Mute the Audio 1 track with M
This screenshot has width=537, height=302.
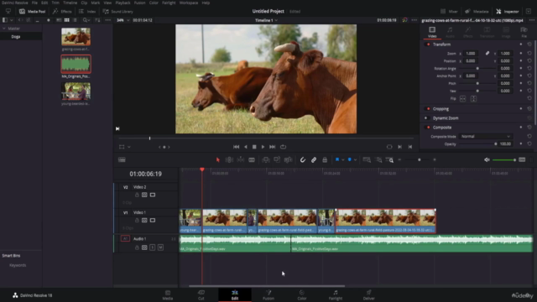click(x=160, y=247)
